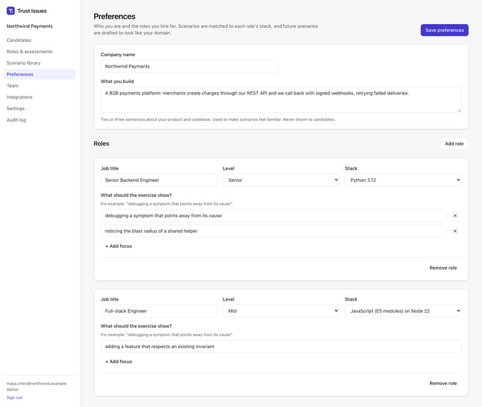Open the Stack dropdown showing Python 3.12
This screenshot has height=407, width=482.
pyautogui.click(x=403, y=180)
